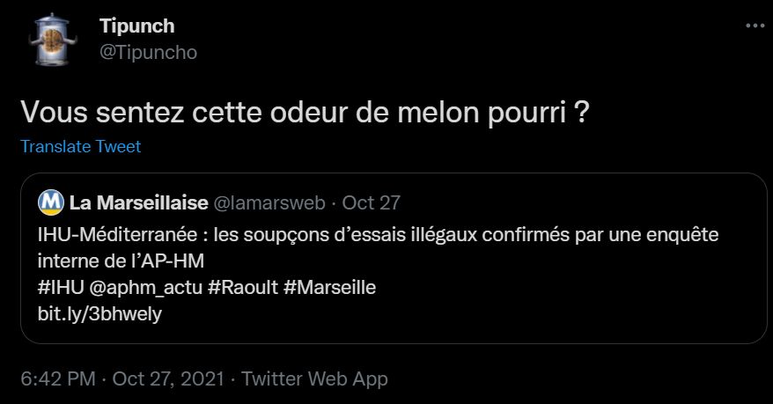Click the @Tipuncho handle
773x404 pixels.
pos(148,53)
